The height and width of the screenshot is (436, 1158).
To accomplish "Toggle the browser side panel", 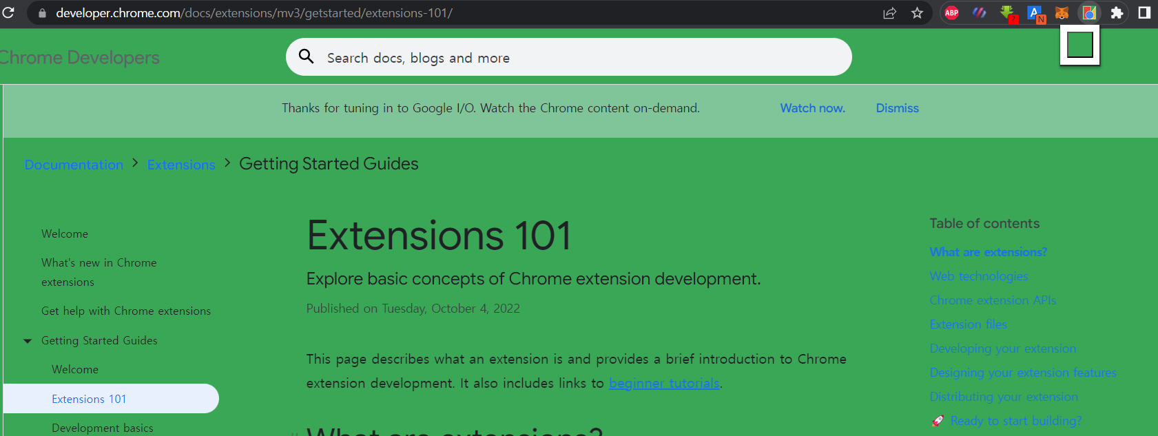I will (x=1144, y=13).
